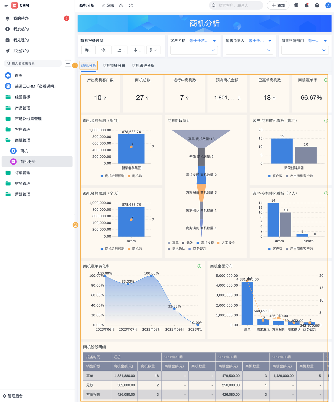Toggle 赢单 legend in funnel chart
This screenshot has height=402, width=334.
coord(173,243)
